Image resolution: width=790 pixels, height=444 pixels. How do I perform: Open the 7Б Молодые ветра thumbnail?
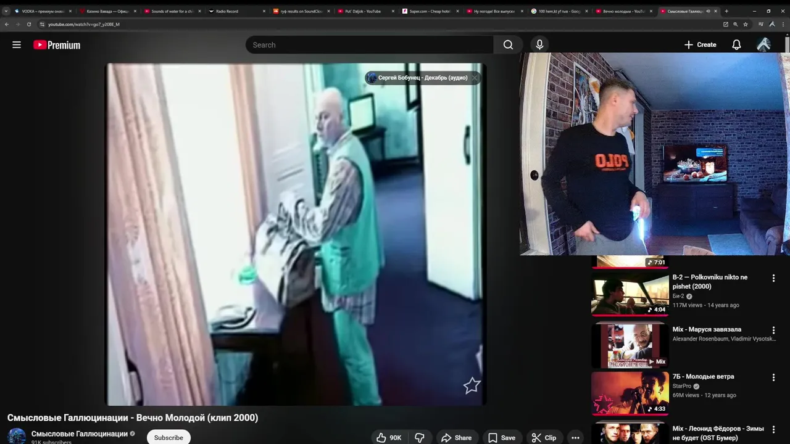tap(630, 393)
